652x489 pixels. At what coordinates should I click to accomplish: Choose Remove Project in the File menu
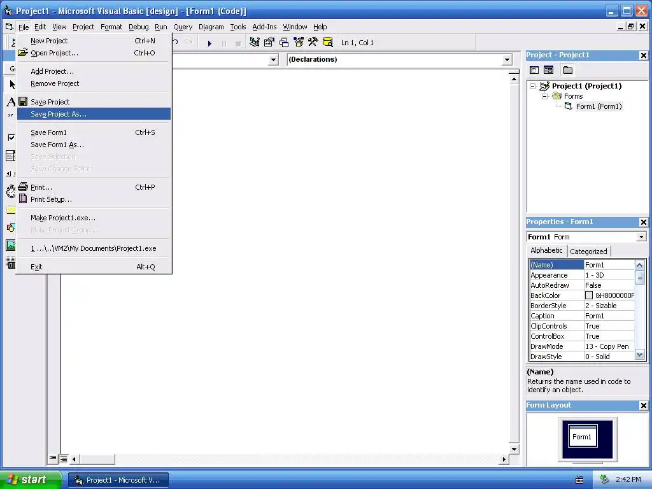point(94,83)
